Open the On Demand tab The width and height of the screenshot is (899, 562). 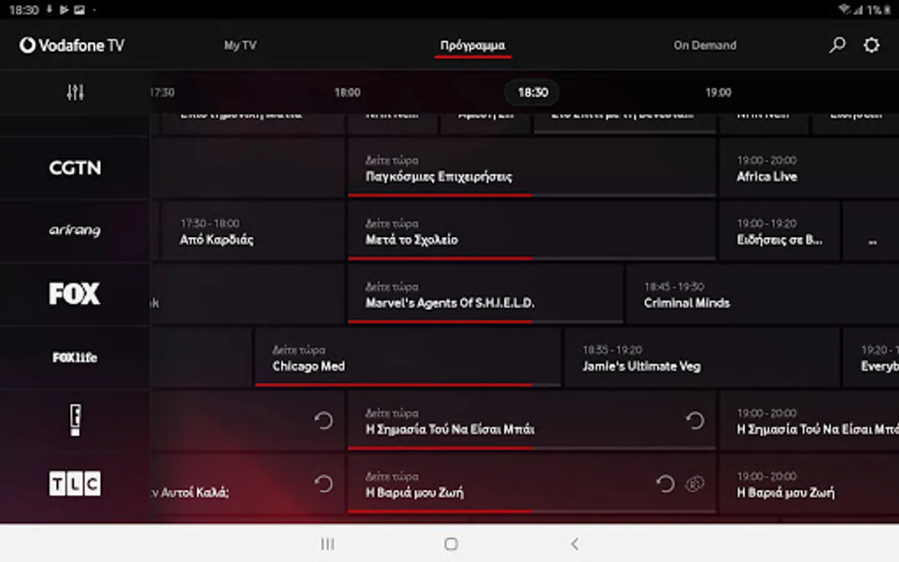[705, 45]
